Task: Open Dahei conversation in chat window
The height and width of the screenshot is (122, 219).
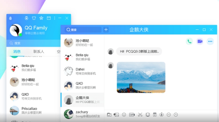Action: tap(82, 71)
